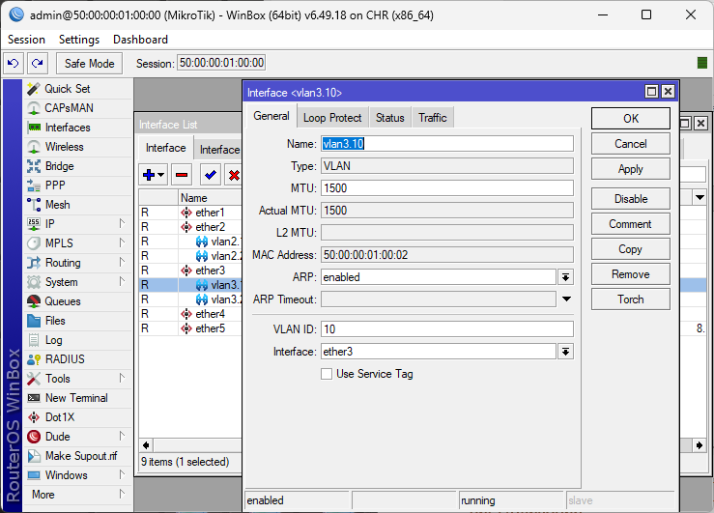The image size is (714, 513).
Task: Open New Terminal from the sidebar
Action: pyautogui.click(x=75, y=398)
